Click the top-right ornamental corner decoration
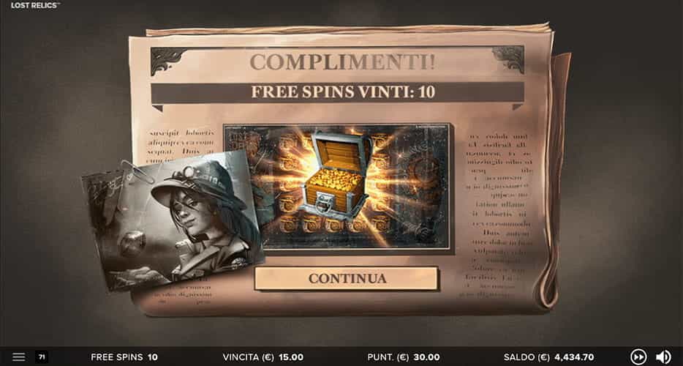This screenshot has height=366, width=683. [507, 60]
